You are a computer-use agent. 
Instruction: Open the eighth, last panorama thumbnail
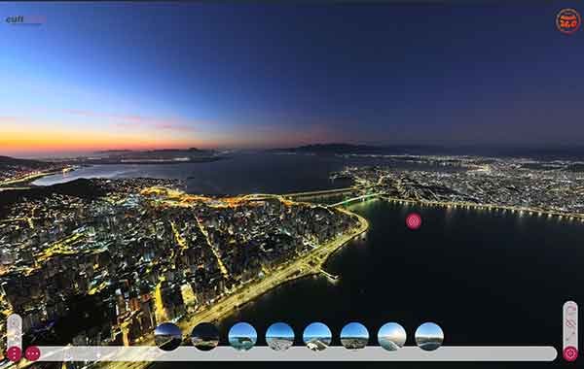429,337
